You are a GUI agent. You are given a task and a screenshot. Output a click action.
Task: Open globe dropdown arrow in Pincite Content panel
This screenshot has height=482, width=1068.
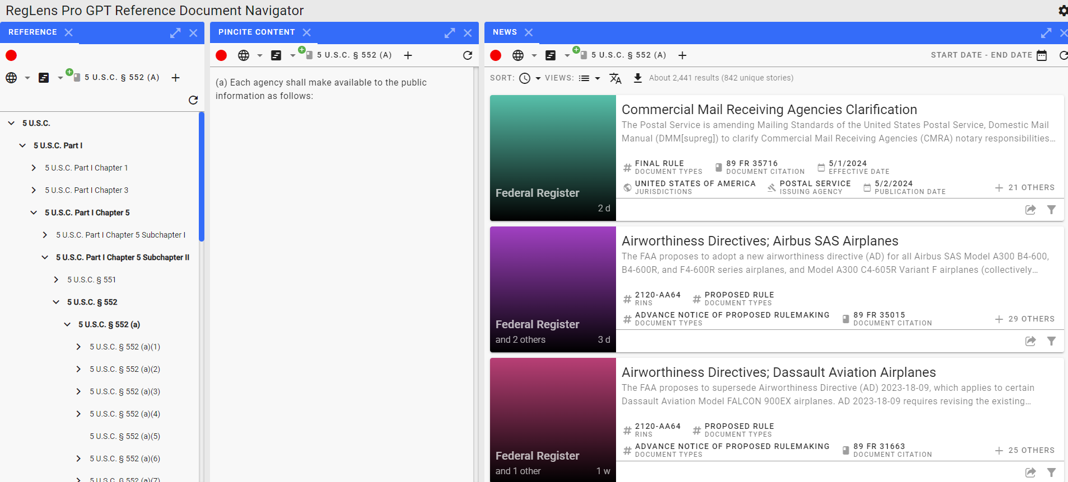[259, 56]
